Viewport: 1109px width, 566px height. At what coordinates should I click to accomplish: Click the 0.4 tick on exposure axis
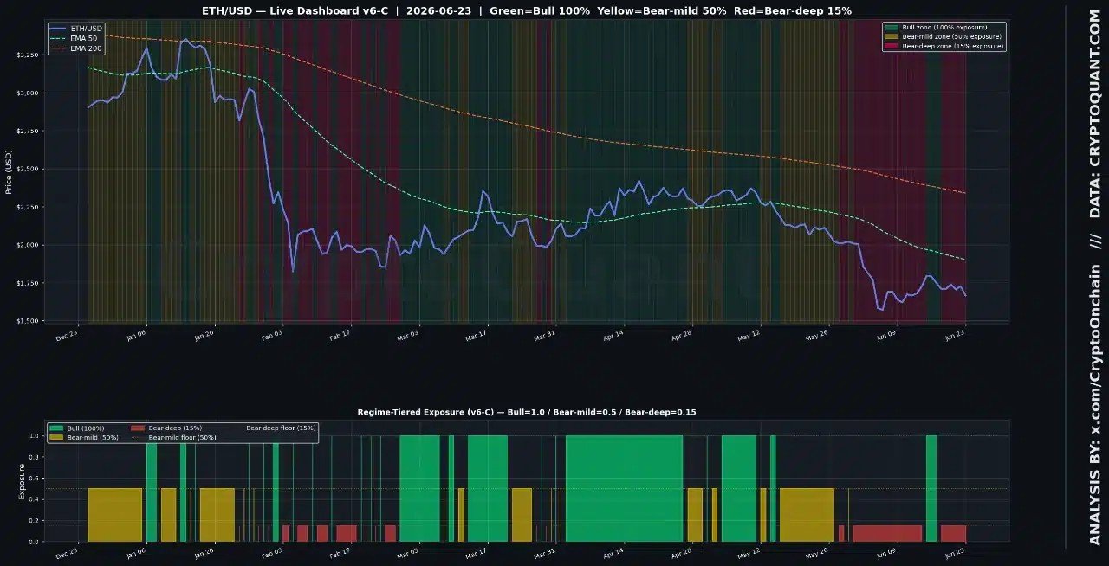coord(36,499)
